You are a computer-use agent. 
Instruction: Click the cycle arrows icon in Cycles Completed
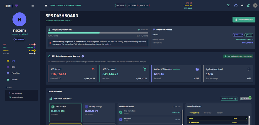click(x=249, y=69)
